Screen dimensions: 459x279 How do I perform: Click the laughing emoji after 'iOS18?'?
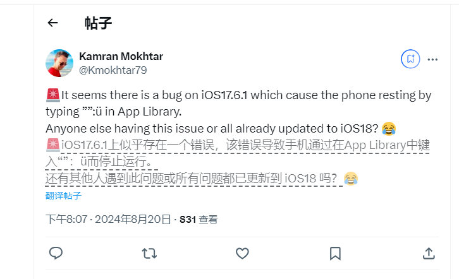[x=389, y=129]
